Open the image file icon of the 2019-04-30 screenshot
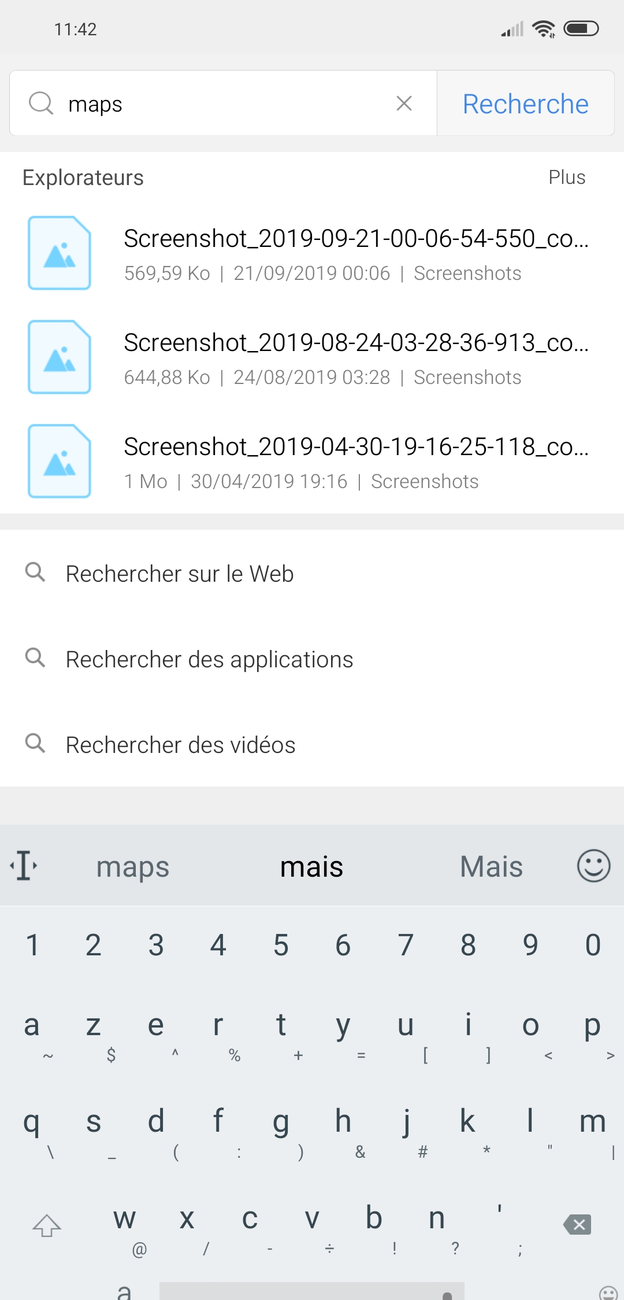This screenshot has width=624, height=1300. click(x=60, y=461)
